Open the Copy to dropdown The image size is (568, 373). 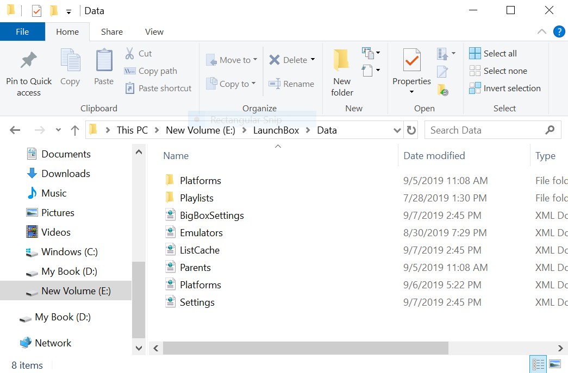[231, 84]
